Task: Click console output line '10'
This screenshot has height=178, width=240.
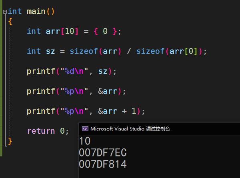Action: (85, 141)
